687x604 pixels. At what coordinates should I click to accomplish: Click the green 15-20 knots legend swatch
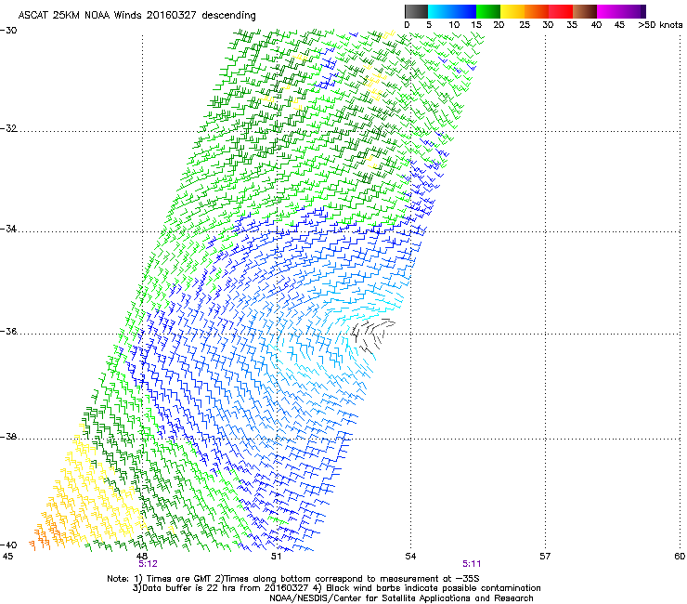(488, 11)
